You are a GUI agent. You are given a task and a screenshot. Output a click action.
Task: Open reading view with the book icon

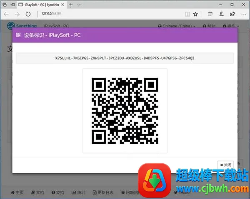click(x=187, y=14)
